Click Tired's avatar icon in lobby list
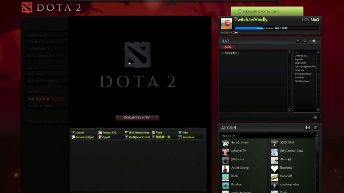 [x=153, y=133]
